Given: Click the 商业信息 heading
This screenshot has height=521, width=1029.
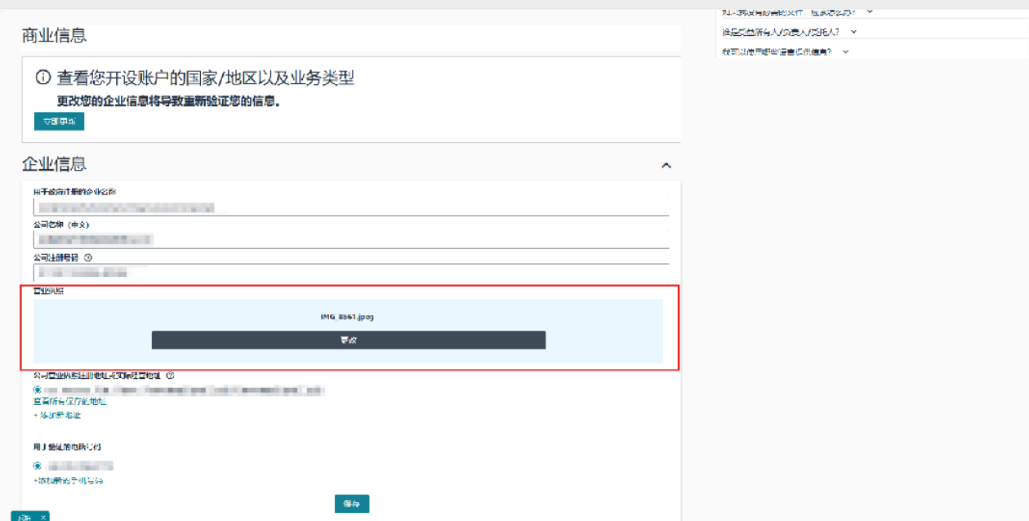Looking at the screenshot, I should 54,35.
